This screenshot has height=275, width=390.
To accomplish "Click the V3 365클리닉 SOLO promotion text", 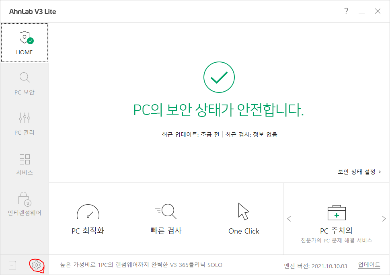I will coord(141,265).
